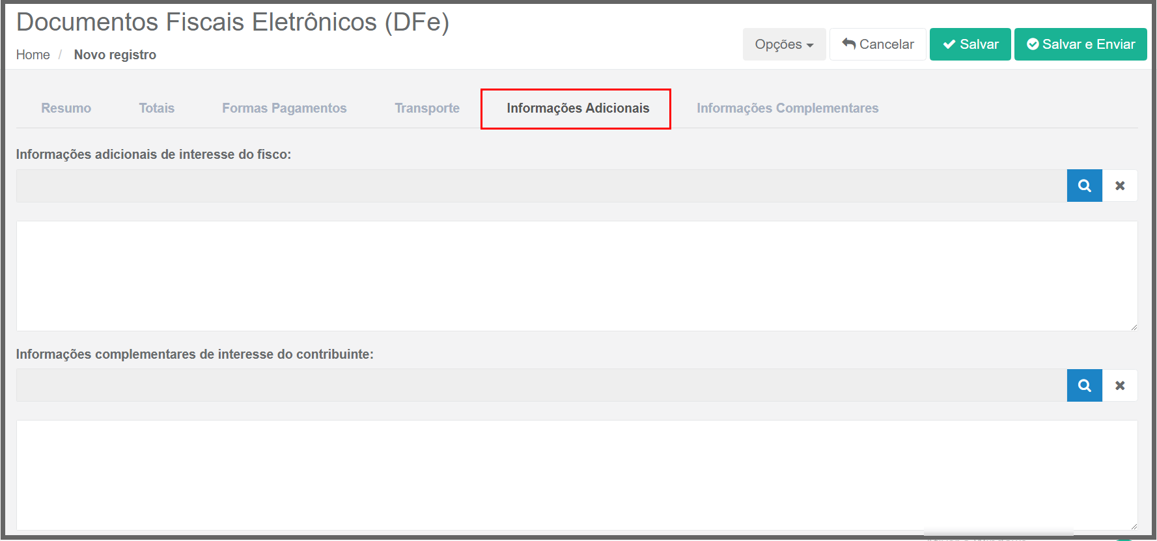The image size is (1157, 541).
Task: Focus the contribuinte information text area
Action: (576, 475)
